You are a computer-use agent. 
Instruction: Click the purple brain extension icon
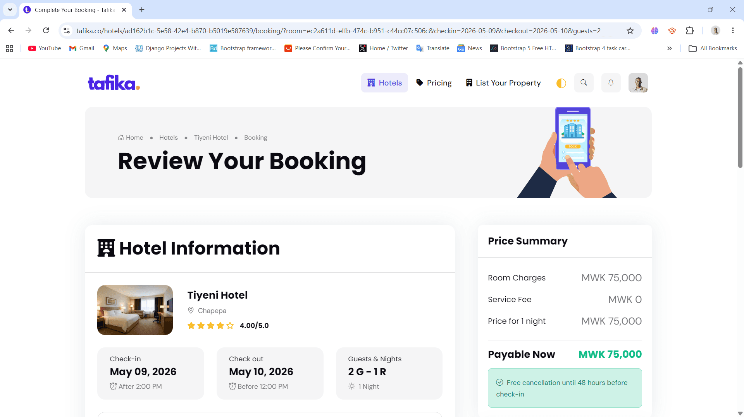coord(654,31)
